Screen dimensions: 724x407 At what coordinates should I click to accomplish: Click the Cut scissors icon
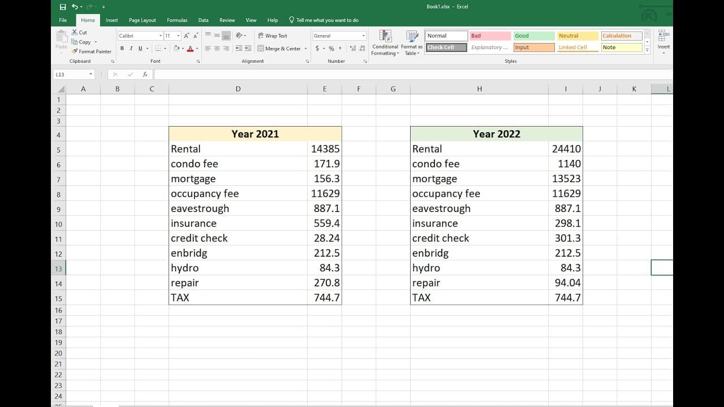[x=75, y=32]
